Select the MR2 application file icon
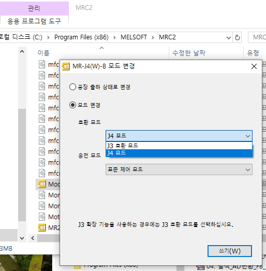 [42, 227]
